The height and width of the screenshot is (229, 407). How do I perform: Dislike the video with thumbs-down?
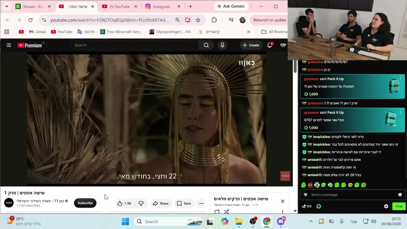[x=141, y=204]
